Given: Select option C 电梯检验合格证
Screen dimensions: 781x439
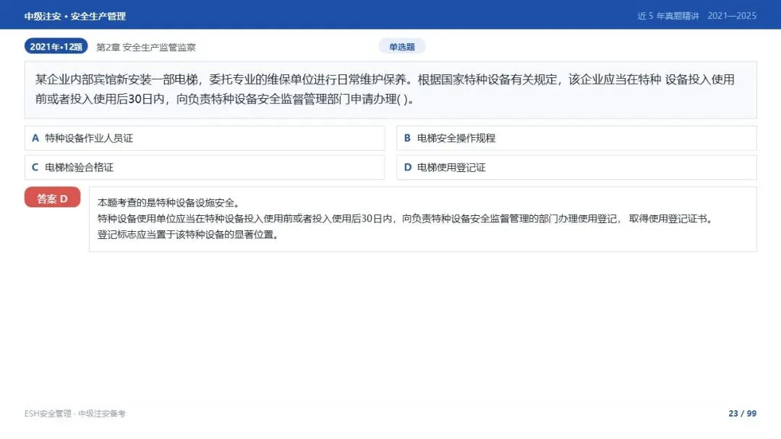Looking at the screenshot, I should pos(204,168).
